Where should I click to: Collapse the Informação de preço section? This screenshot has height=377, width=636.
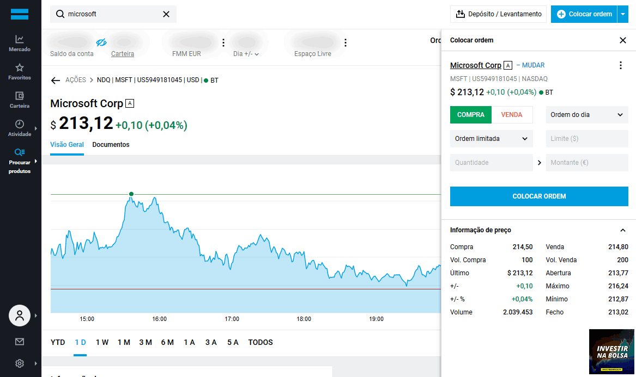click(x=622, y=230)
